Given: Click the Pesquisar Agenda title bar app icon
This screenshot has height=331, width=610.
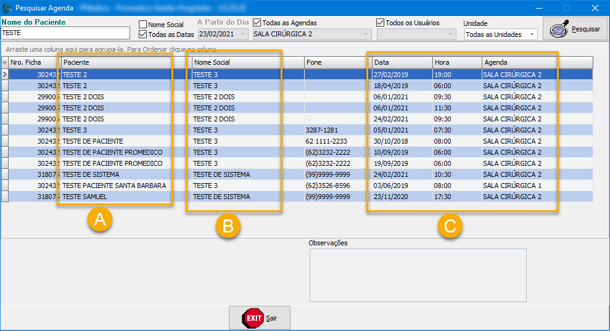Looking at the screenshot, I should (x=7, y=8).
